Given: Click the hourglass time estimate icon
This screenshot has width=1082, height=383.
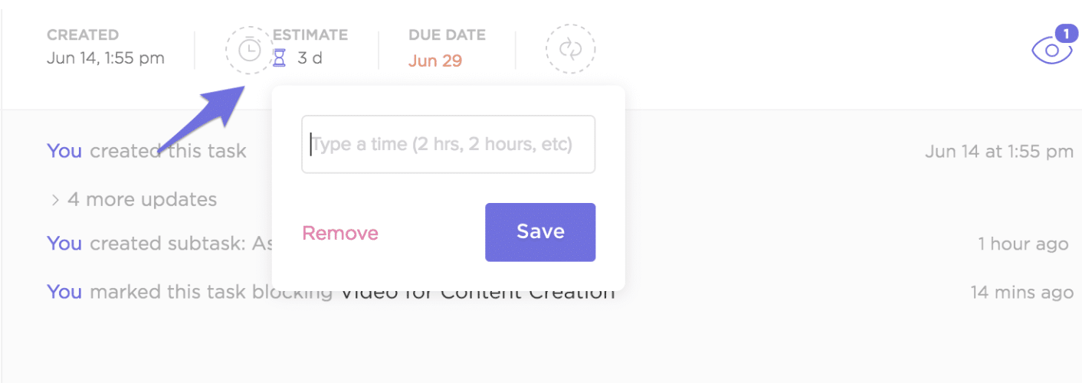Looking at the screenshot, I should [x=280, y=58].
